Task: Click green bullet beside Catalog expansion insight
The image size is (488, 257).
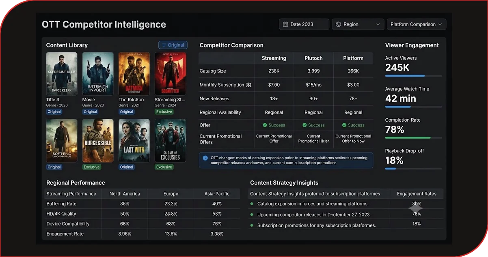Action: [x=252, y=204]
